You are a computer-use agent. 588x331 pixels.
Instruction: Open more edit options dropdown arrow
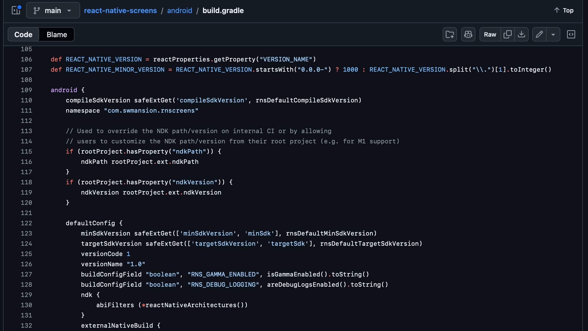click(553, 34)
